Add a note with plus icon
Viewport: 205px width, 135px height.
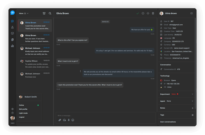[192, 108]
